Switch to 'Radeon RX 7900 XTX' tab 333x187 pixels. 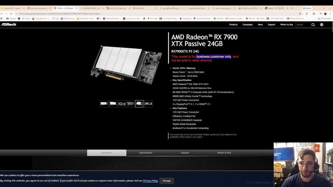click(x=276, y=8)
